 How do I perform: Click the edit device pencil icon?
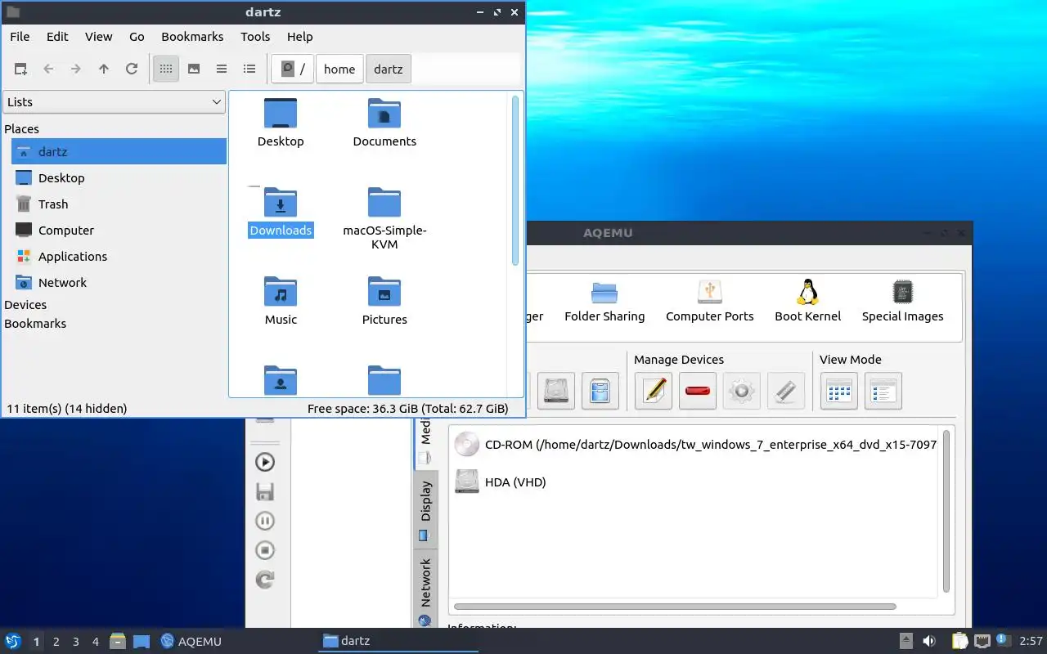click(654, 391)
